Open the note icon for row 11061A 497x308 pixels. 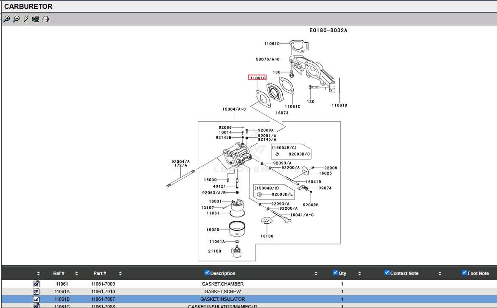point(36,291)
